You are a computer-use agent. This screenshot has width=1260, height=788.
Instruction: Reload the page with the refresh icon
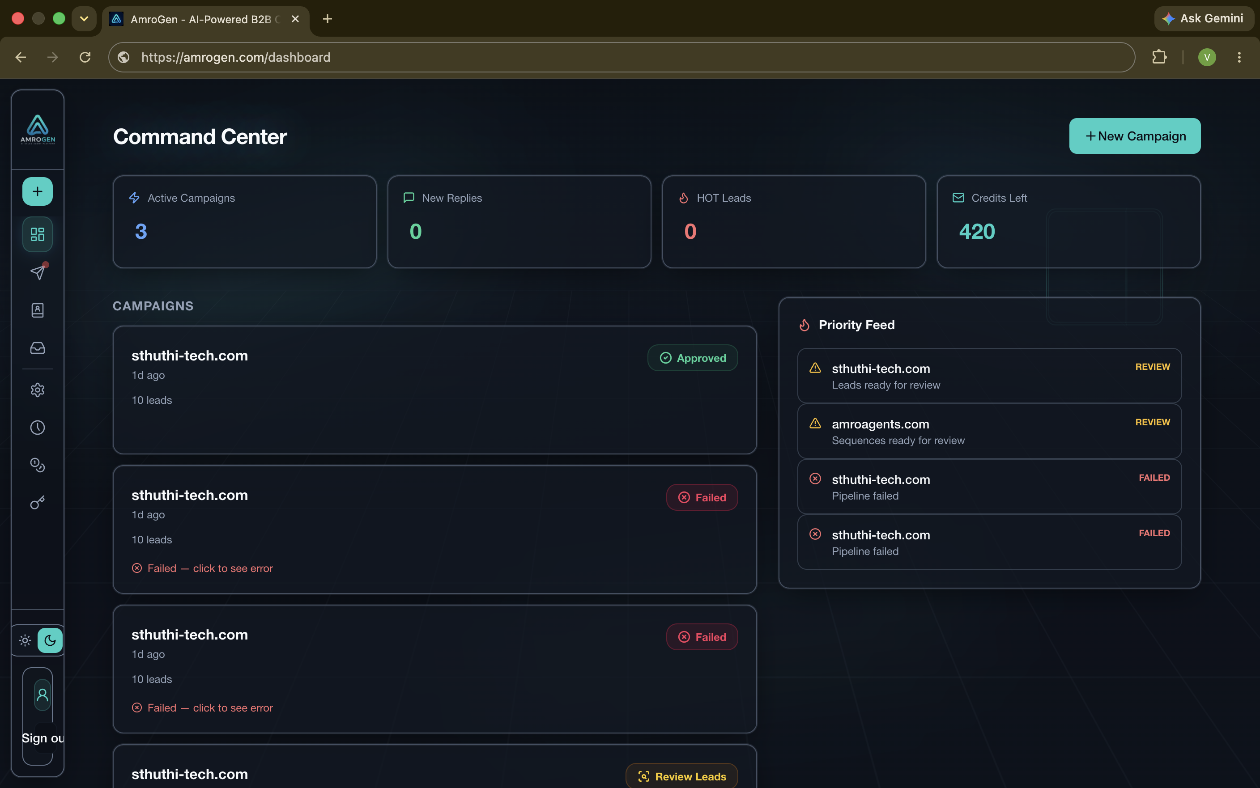click(x=85, y=57)
